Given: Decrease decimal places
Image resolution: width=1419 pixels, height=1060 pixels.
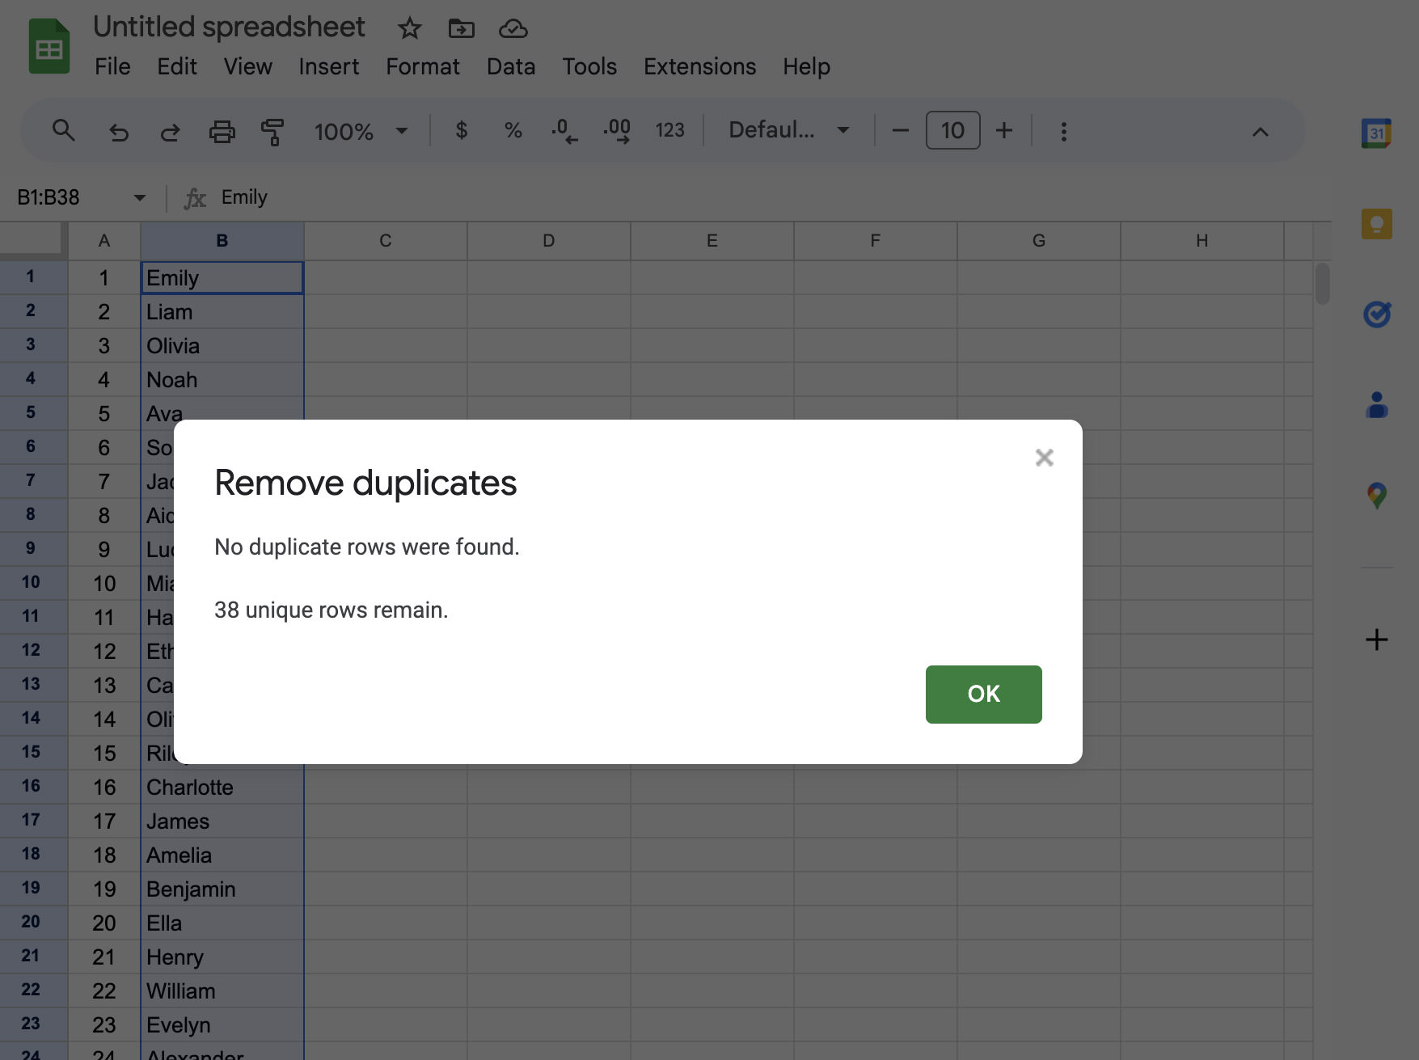Looking at the screenshot, I should 564,130.
